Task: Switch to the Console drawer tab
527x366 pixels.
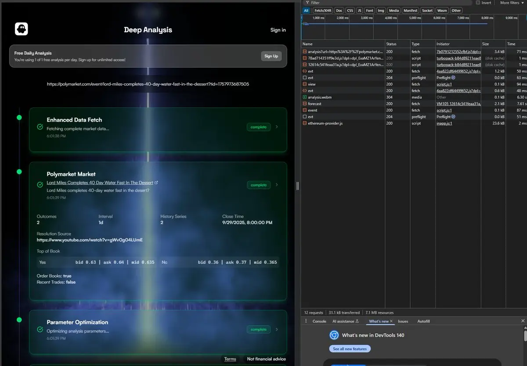Action: tap(319, 321)
